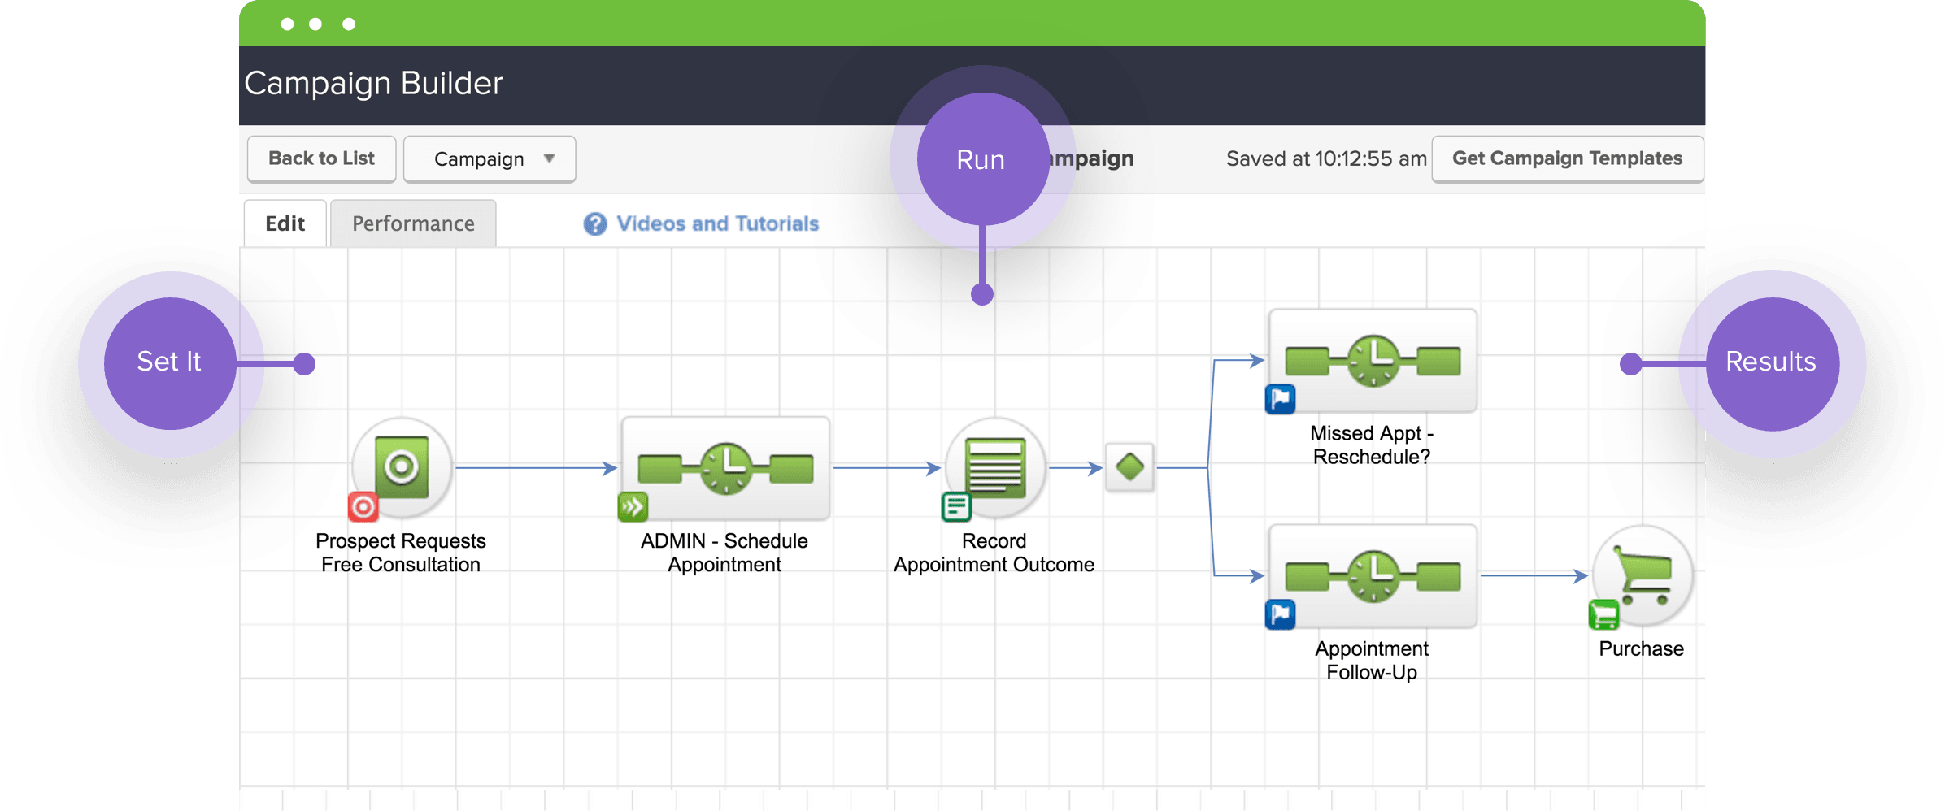Click the Purchase shopping cart goal icon
This screenshot has height=811, width=1945.
point(1642,575)
